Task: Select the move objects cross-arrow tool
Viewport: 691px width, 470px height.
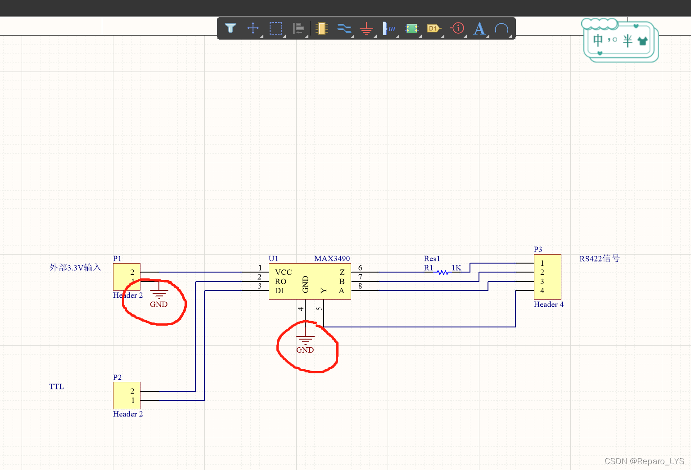Action: (253, 28)
